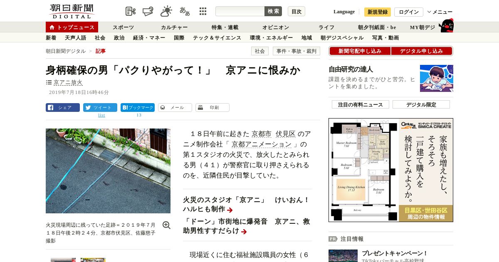Click the 朝日新聞デジタル breadcrumb link

[66, 51]
